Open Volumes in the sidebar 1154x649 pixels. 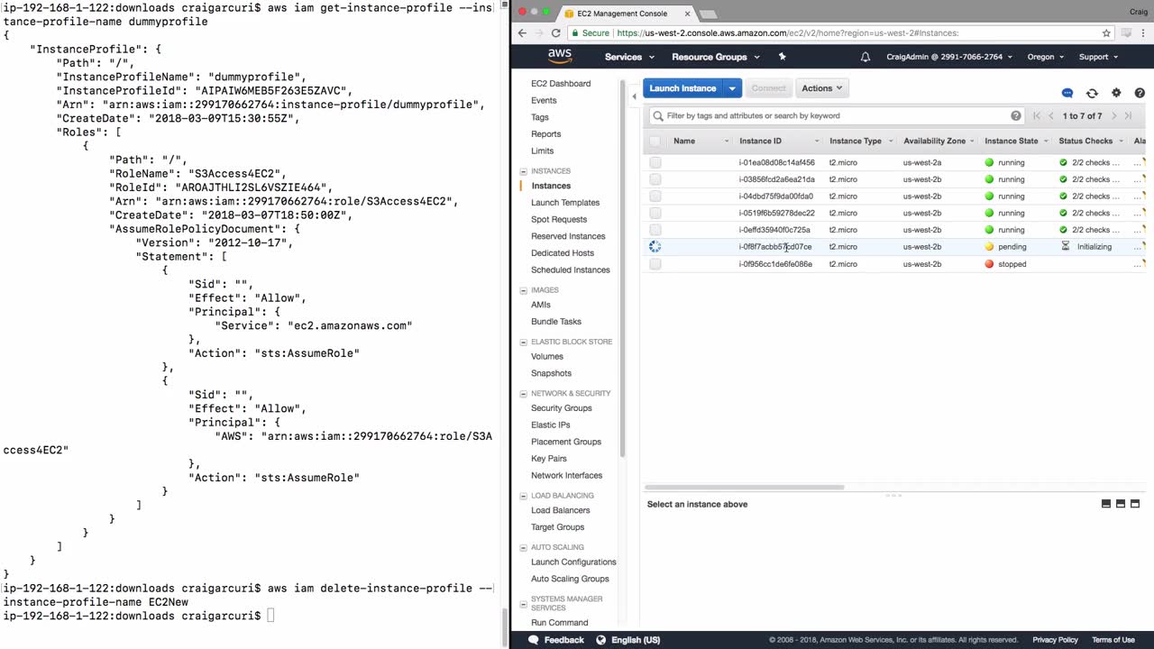(547, 357)
